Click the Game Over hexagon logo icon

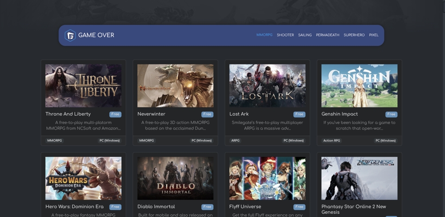[x=70, y=36]
